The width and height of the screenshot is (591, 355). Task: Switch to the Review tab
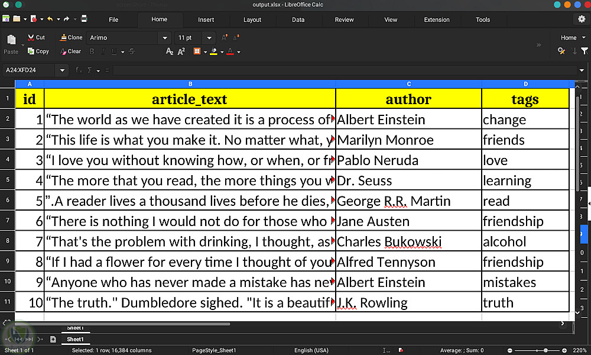(344, 20)
